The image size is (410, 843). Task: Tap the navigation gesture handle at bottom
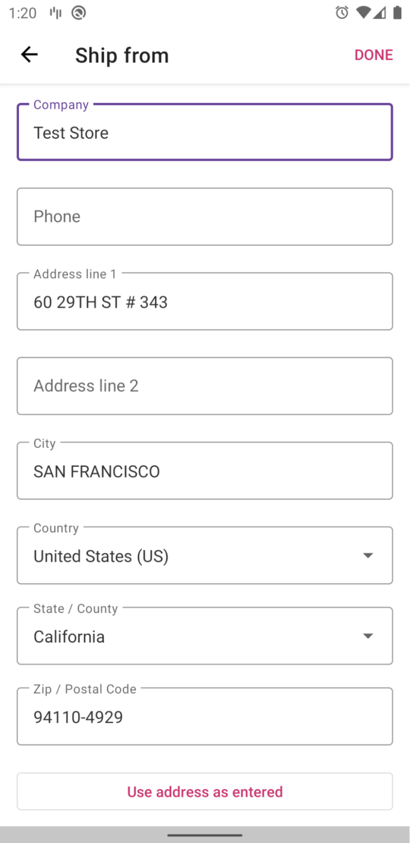click(205, 835)
